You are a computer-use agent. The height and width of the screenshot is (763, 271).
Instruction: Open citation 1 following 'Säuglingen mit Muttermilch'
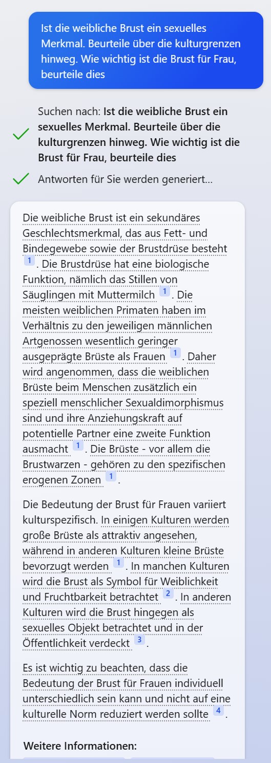(x=164, y=291)
